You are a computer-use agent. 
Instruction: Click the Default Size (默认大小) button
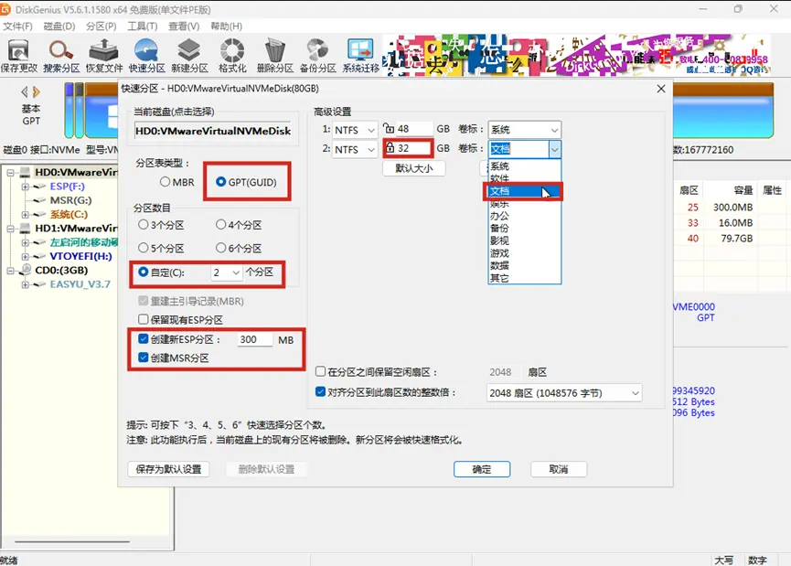[x=413, y=168]
